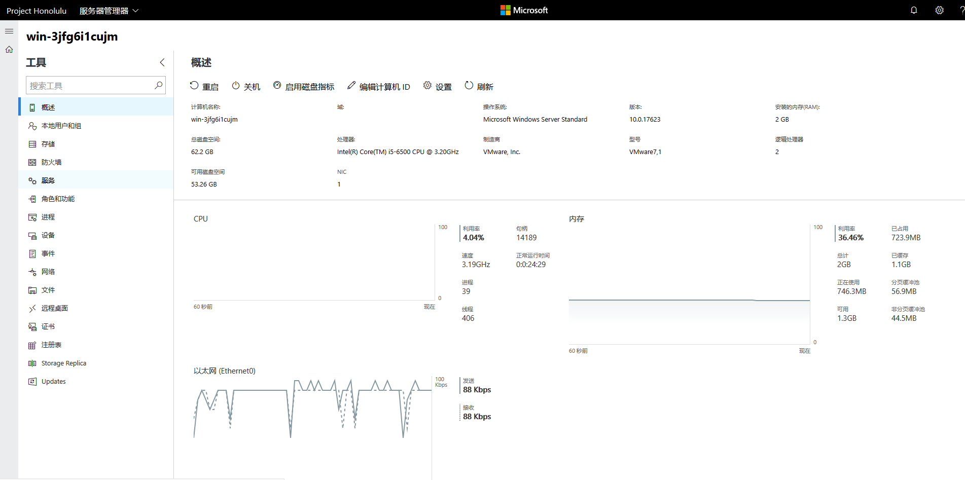Click into the 搜索工具 search field

pos(96,85)
